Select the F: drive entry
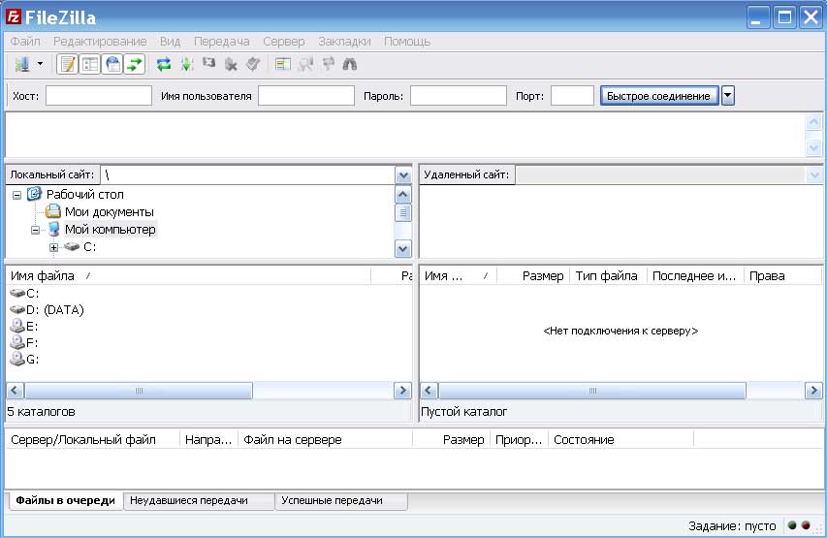The width and height of the screenshot is (827, 538). point(24,342)
